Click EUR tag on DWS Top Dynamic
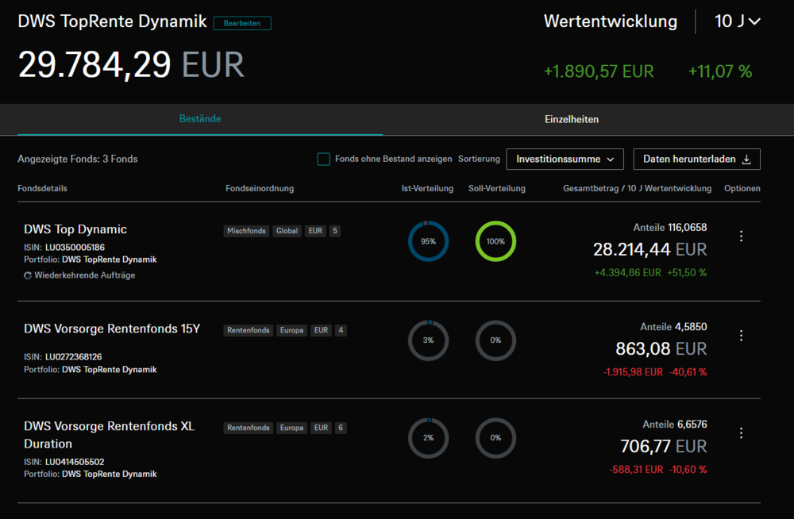The image size is (794, 519). 315,231
